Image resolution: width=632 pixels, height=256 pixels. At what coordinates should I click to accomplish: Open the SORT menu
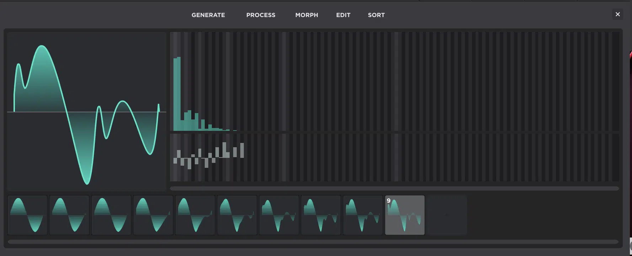point(376,15)
